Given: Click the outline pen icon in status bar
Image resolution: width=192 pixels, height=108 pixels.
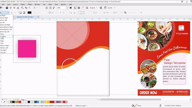Looking at the screenshot, I should click(160, 106).
